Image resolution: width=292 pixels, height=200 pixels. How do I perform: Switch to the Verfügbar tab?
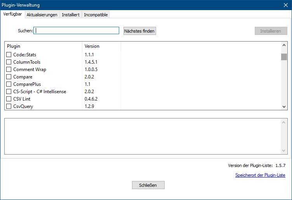(x=12, y=14)
